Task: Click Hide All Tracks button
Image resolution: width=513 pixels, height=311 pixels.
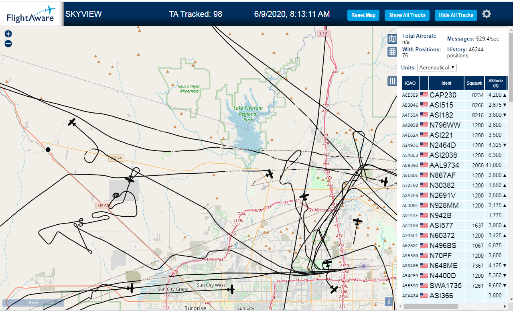Action: click(x=456, y=15)
